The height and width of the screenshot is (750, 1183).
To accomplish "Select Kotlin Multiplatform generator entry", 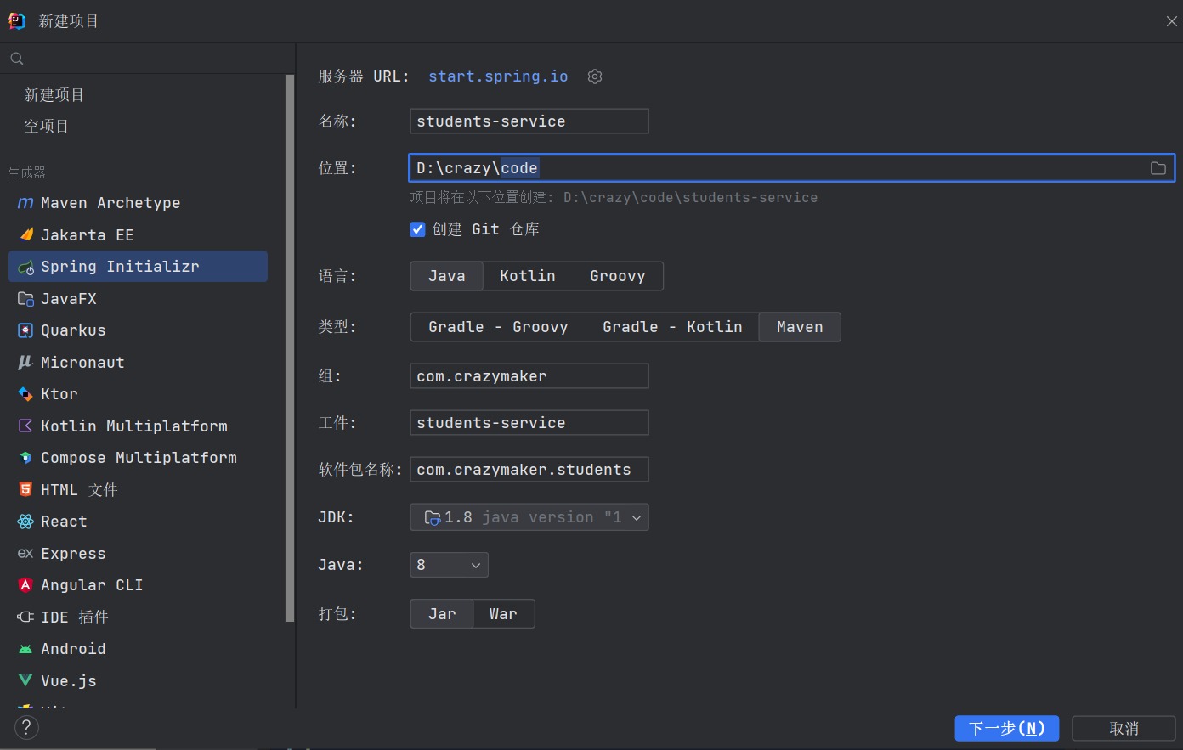I will pyautogui.click(x=138, y=426).
